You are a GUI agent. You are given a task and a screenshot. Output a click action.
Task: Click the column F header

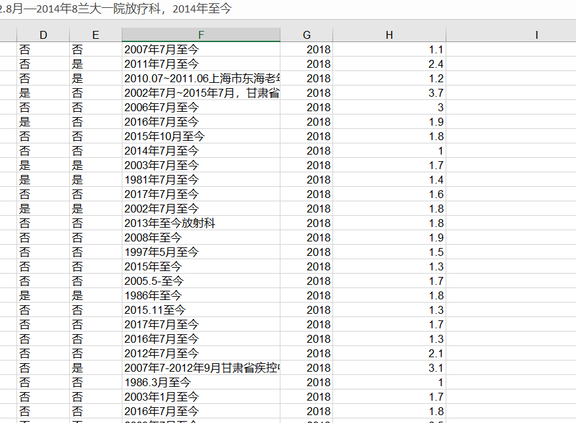pyautogui.click(x=201, y=35)
